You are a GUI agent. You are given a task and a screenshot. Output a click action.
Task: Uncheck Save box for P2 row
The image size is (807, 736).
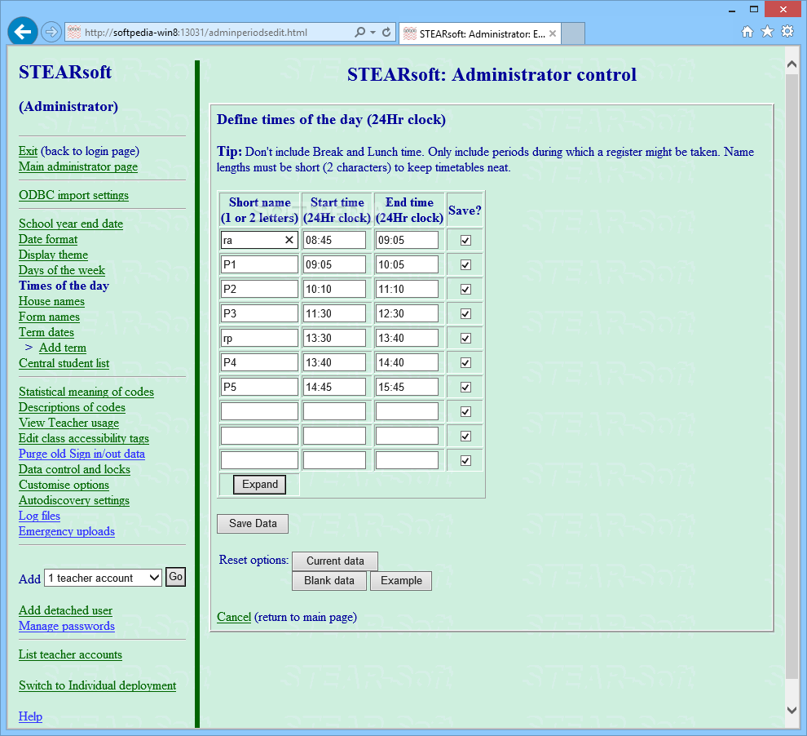pyautogui.click(x=465, y=290)
